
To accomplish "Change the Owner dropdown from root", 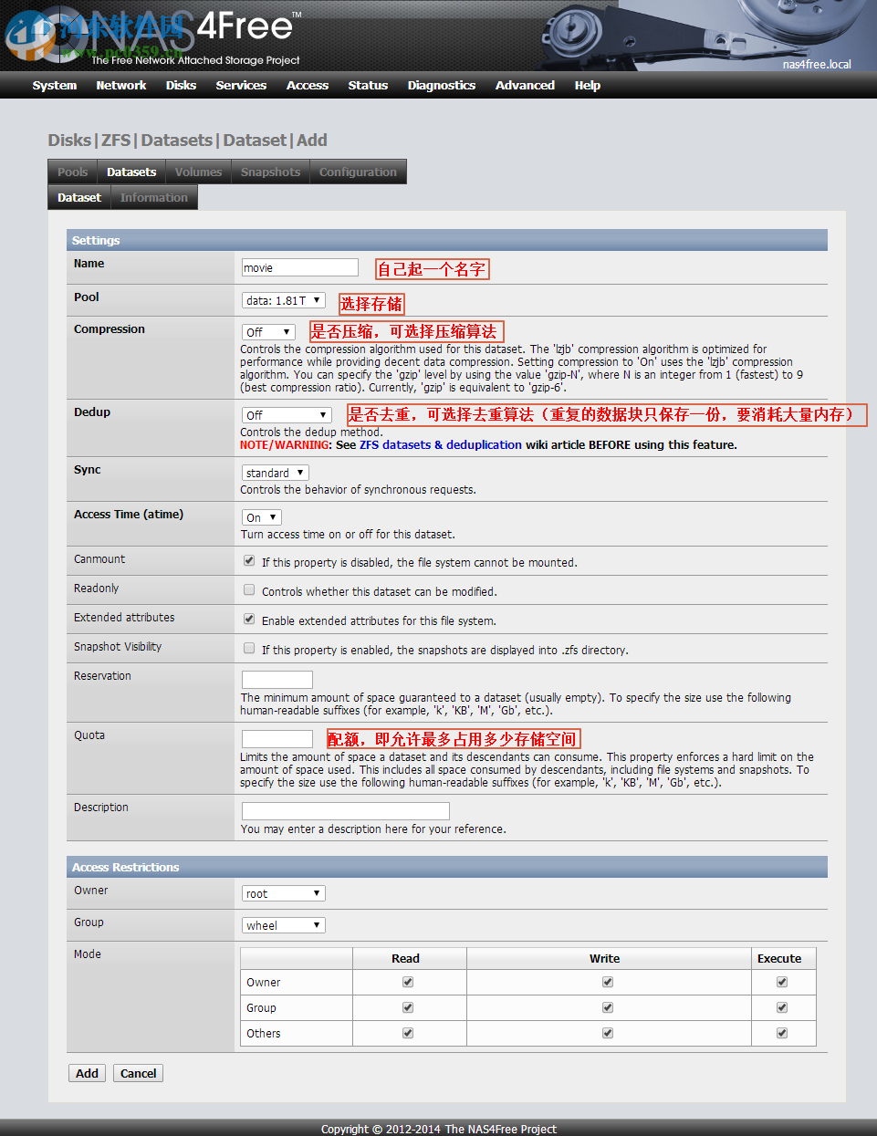I will pyautogui.click(x=283, y=893).
